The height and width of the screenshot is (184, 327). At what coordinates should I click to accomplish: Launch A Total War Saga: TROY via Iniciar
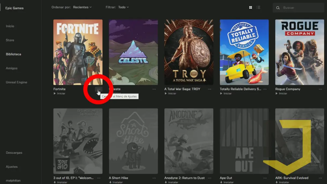coord(170,93)
